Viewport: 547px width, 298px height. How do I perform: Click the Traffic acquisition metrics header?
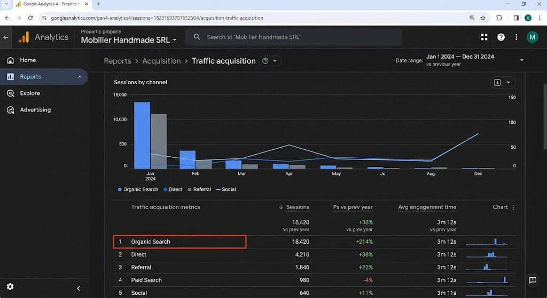[x=166, y=207]
